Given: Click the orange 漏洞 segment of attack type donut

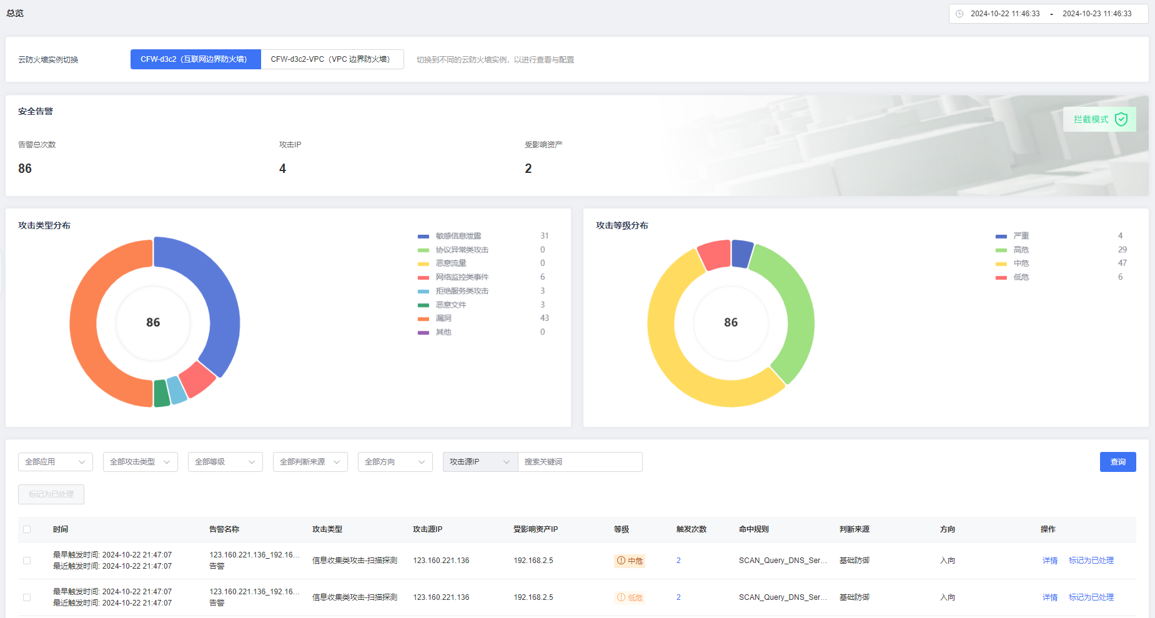Looking at the screenshot, I should click(x=84, y=325).
